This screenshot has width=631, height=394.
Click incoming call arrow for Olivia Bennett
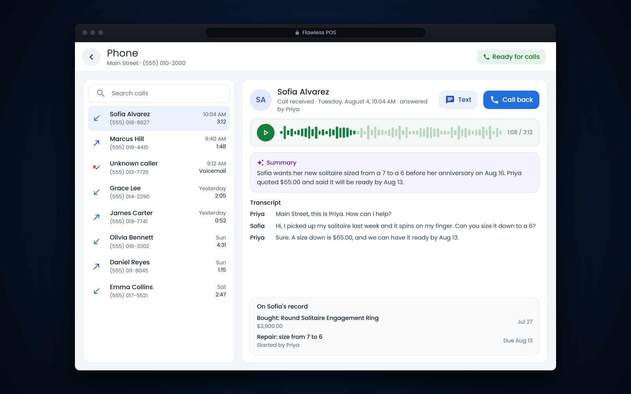[96, 242]
